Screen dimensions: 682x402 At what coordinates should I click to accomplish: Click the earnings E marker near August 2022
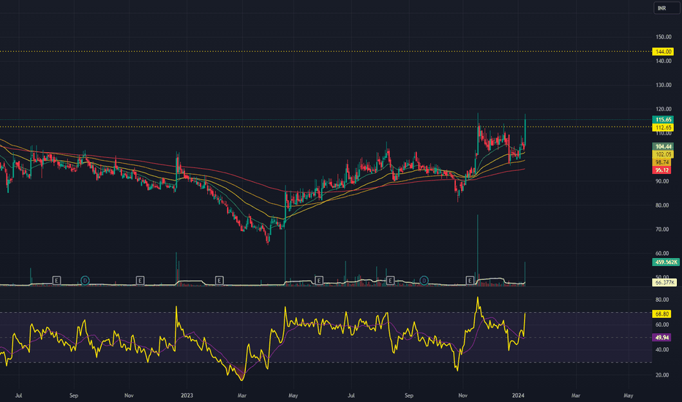pos(56,281)
